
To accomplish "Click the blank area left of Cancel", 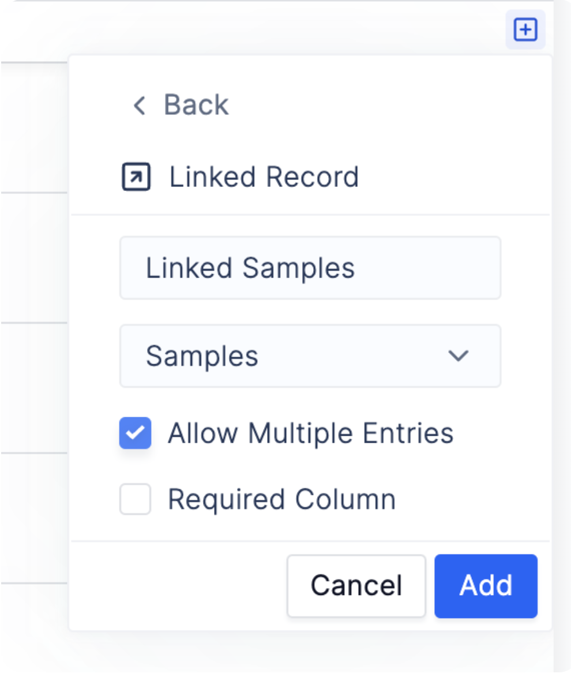I will (x=178, y=586).
